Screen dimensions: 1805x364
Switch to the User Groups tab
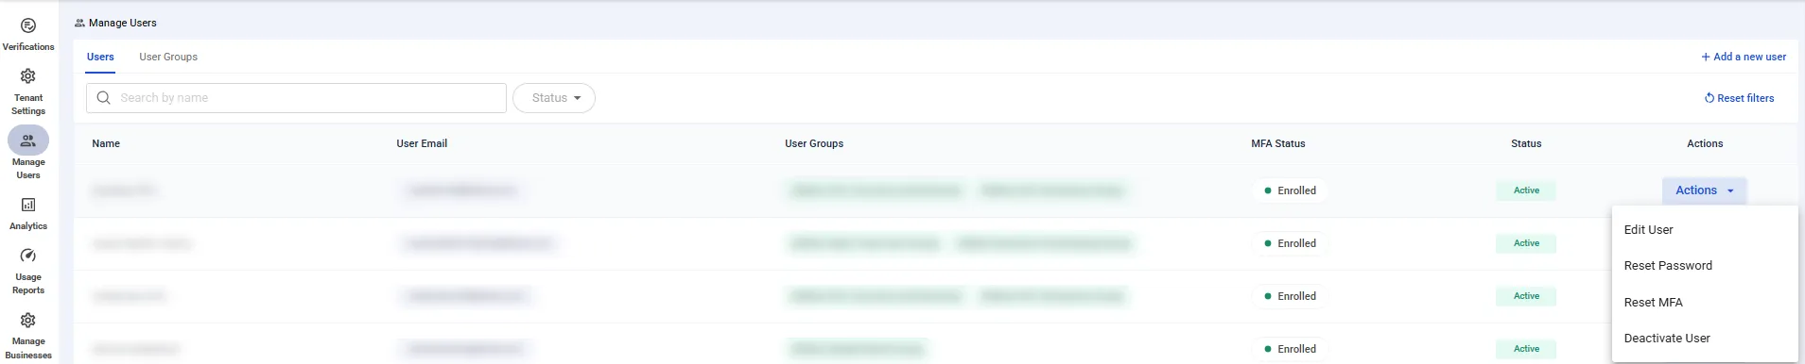(168, 57)
